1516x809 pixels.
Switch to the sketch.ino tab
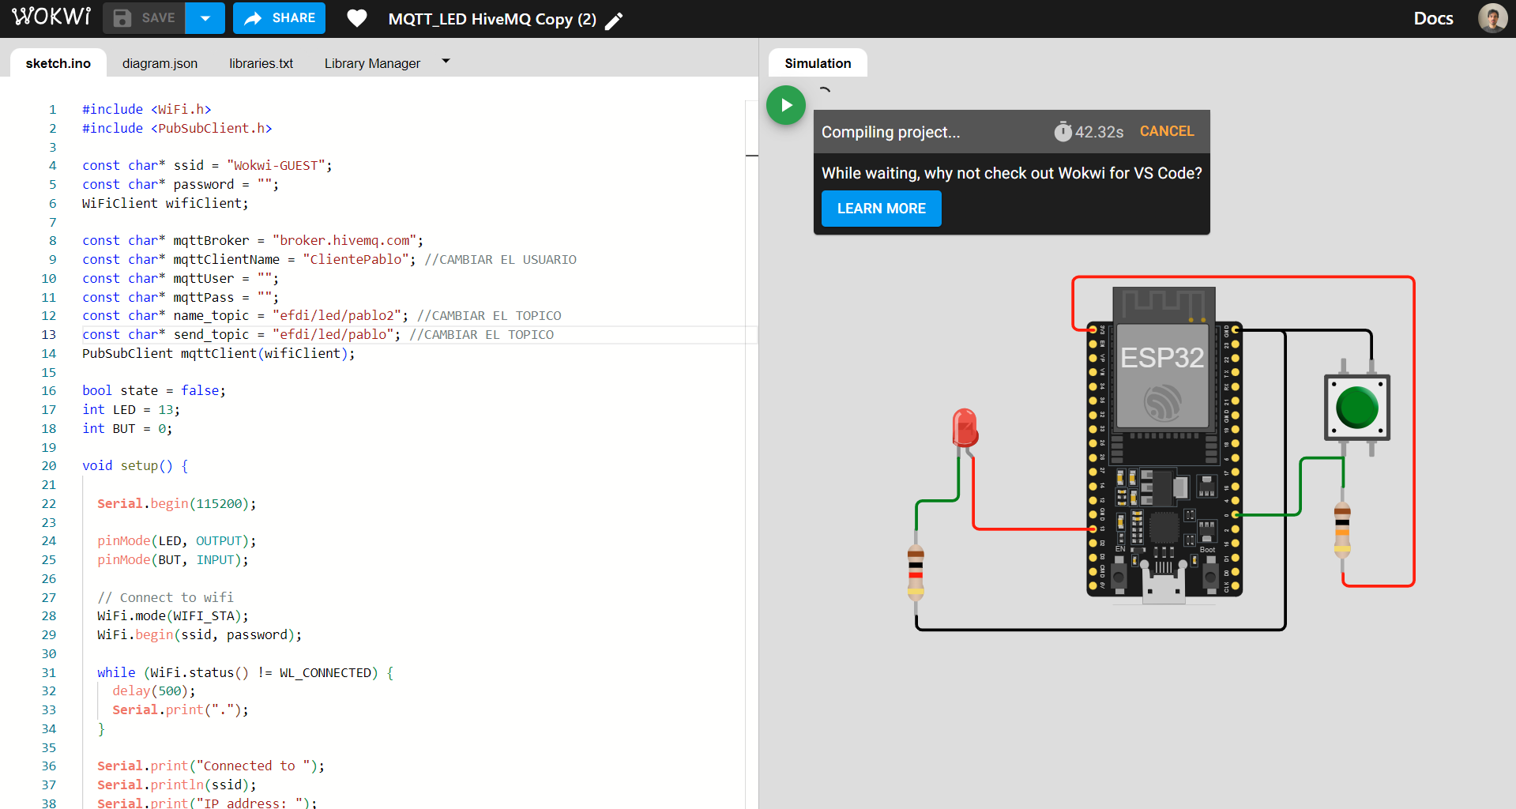(58, 63)
